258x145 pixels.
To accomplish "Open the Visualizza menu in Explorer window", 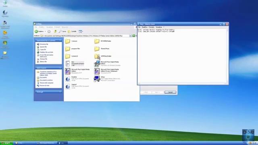I will coord(49,27).
